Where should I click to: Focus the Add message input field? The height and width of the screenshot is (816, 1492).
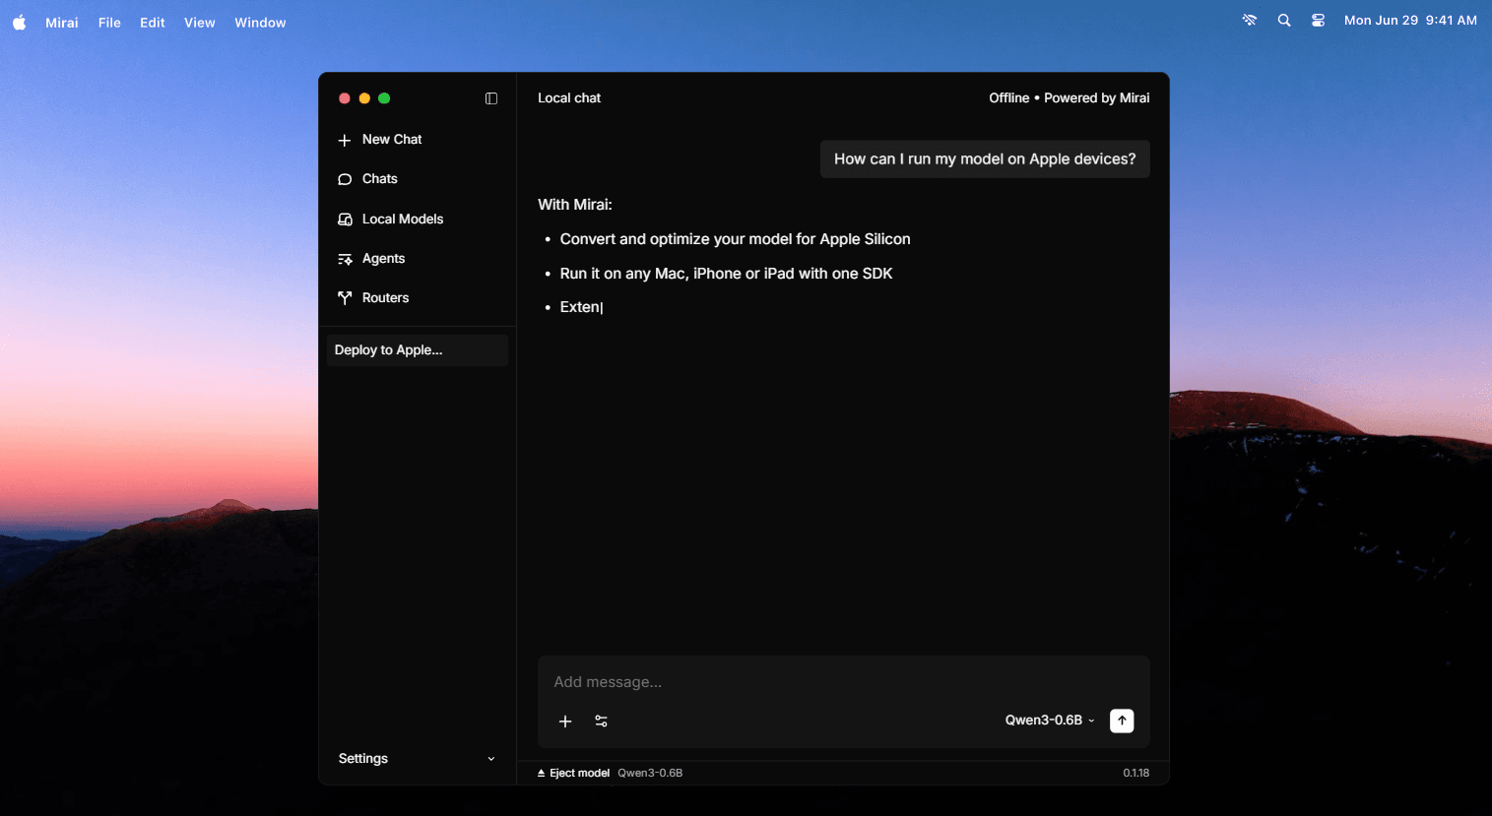click(x=843, y=682)
